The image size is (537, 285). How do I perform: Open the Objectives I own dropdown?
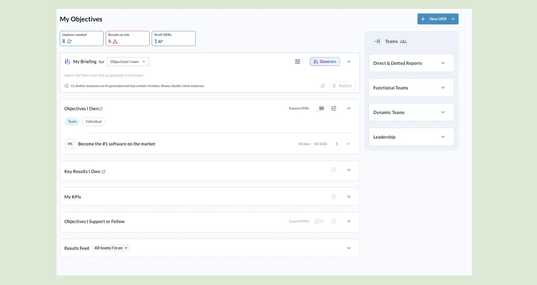coord(128,62)
